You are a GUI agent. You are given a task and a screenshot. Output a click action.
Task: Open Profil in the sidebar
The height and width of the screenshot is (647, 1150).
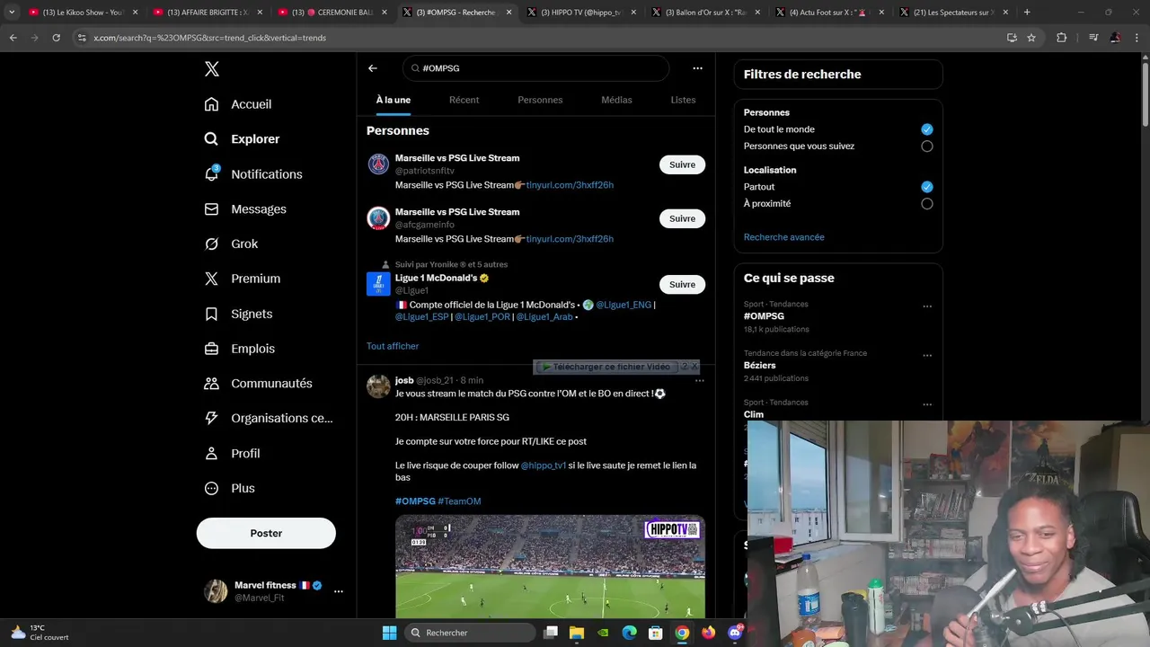tap(232, 454)
